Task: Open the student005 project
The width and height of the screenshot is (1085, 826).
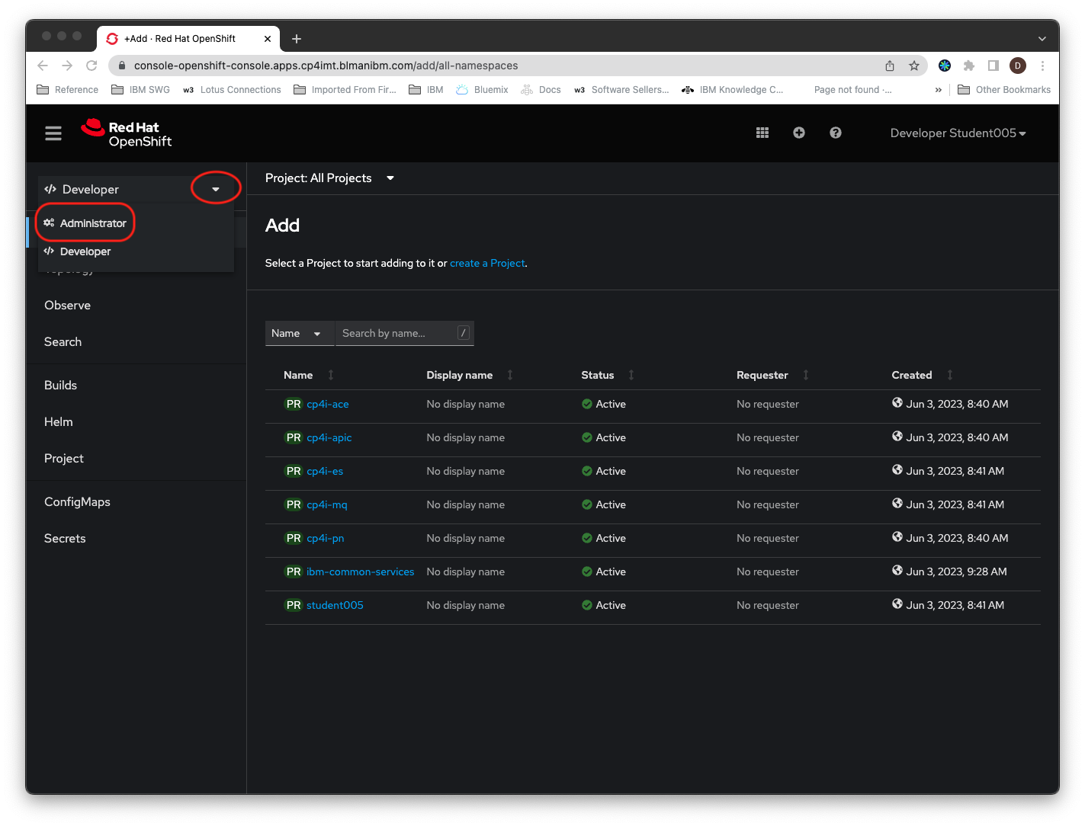Action: click(335, 606)
